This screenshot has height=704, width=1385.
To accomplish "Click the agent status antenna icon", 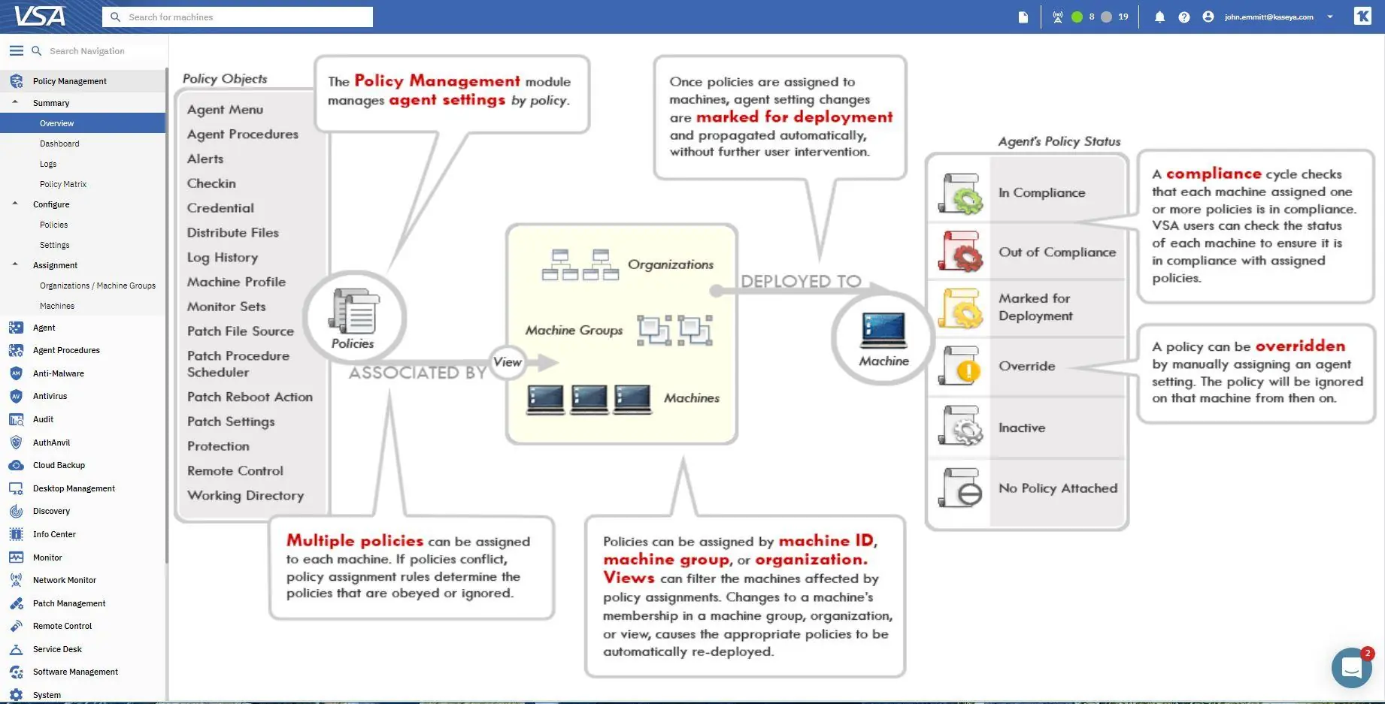I will point(1058,17).
